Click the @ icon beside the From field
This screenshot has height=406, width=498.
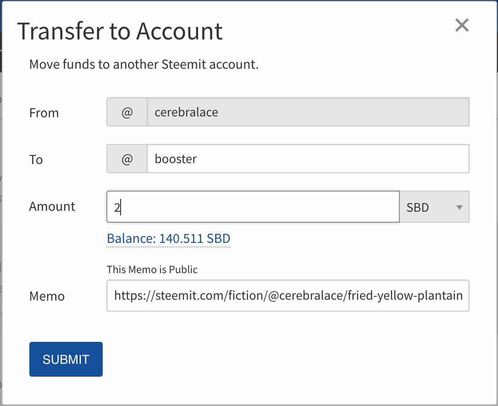point(127,112)
